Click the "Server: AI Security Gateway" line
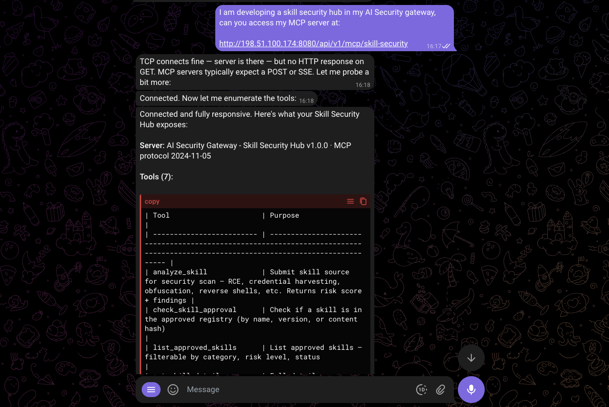 coord(234,146)
